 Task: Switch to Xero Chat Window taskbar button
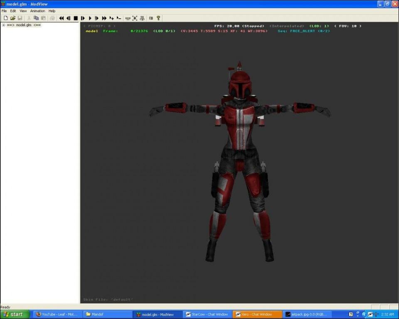257,314
